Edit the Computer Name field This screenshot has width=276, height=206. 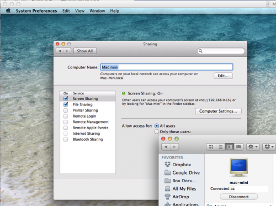click(x=167, y=67)
